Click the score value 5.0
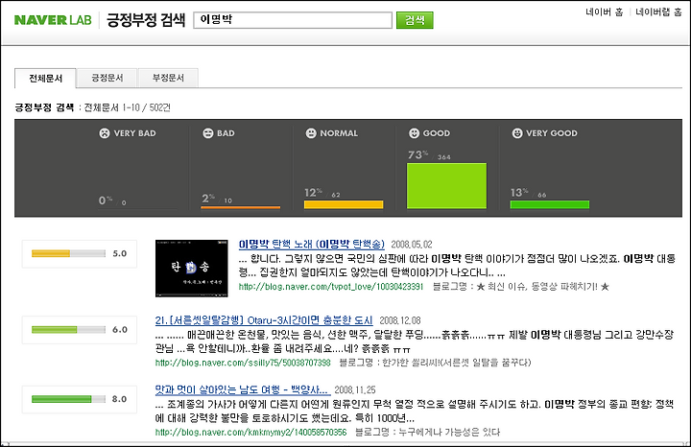The height and width of the screenshot is (447, 691). (119, 253)
